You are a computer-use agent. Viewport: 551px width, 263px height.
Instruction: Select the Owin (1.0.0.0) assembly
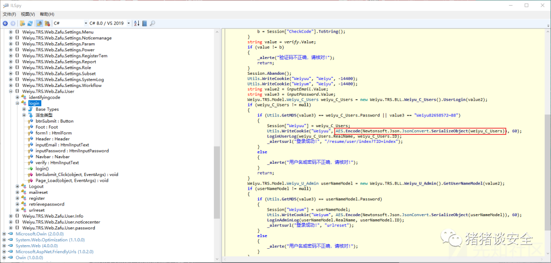[29, 258]
